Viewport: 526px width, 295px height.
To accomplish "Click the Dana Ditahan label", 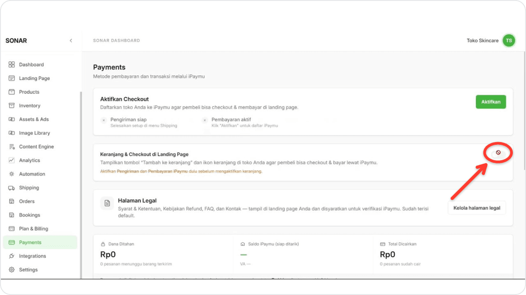I will (x=121, y=244).
